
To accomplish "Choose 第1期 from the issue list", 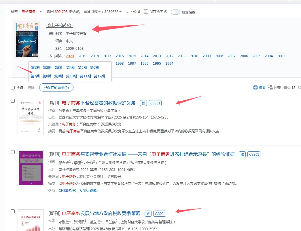I will tap(35, 68).
